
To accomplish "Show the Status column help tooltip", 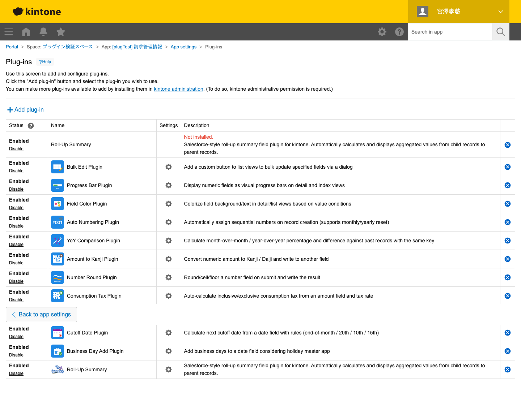I will 31,126.
